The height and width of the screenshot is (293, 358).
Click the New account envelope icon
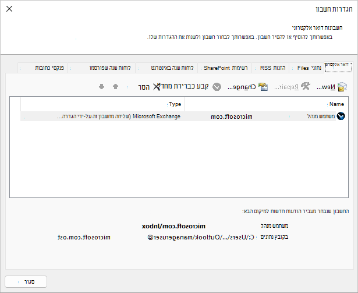coord(342,87)
